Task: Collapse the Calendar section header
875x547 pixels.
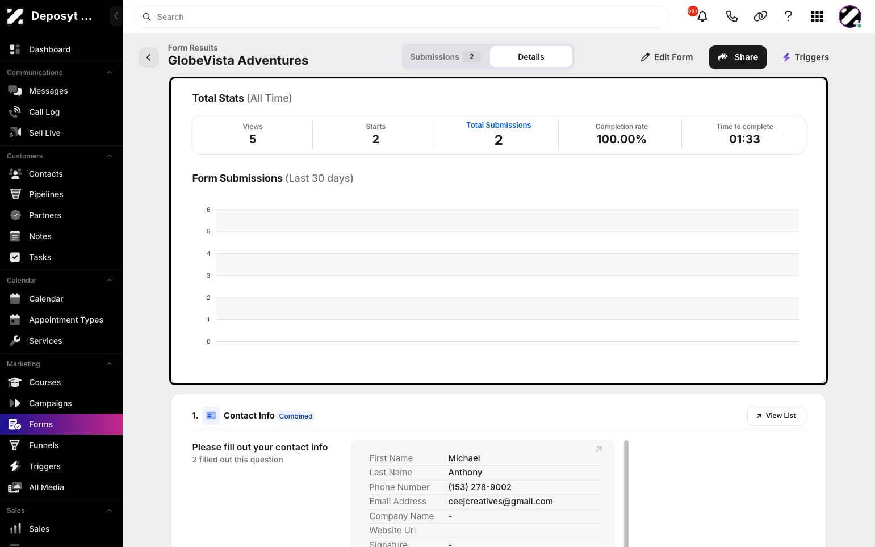Action: 110,281
